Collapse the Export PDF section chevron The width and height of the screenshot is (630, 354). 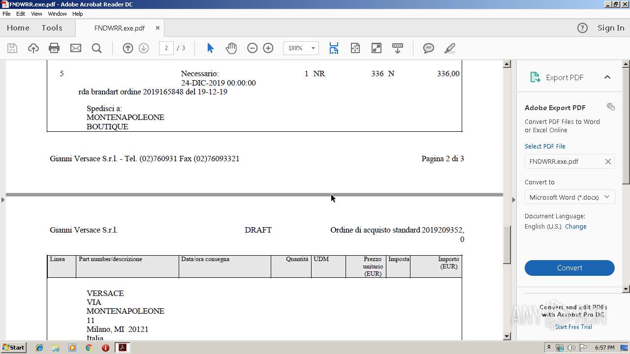tap(607, 77)
